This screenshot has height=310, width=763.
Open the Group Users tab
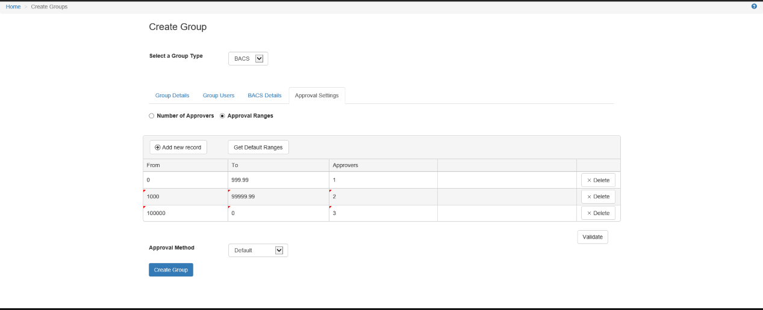[x=219, y=96]
